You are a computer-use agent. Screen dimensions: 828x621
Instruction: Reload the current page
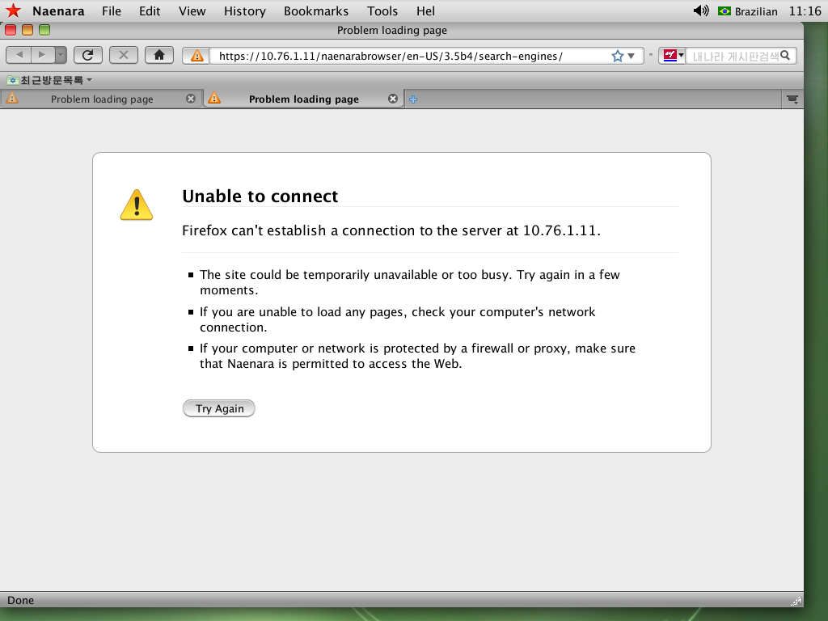click(87, 54)
